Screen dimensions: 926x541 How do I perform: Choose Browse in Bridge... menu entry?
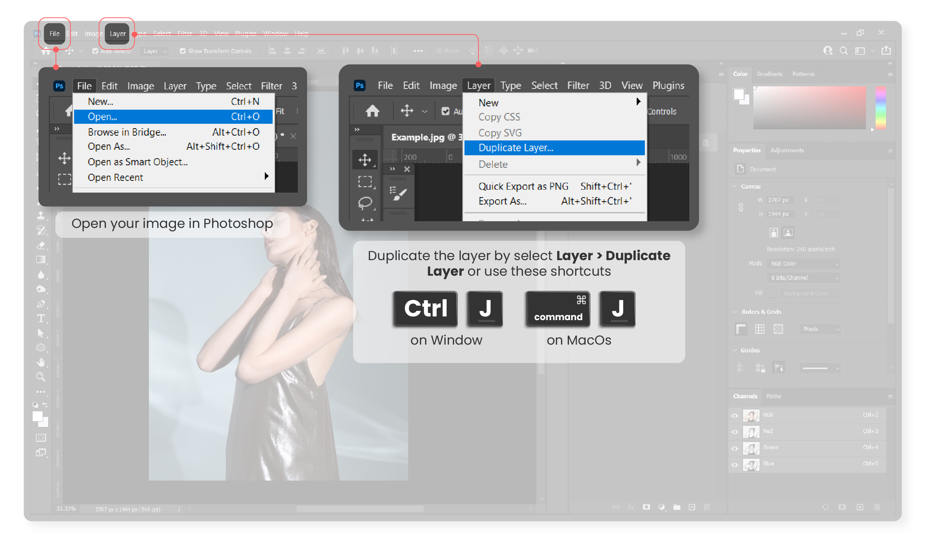coord(173,132)
